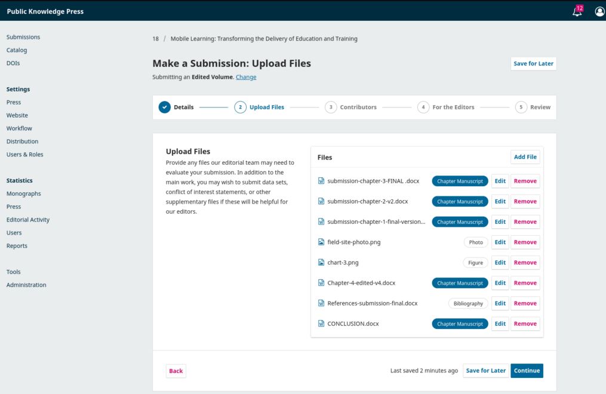Image resolution: width=606 pixels, height=394 pixels.
Task: Go to the Upload Files step
Action: click(259, 107)
